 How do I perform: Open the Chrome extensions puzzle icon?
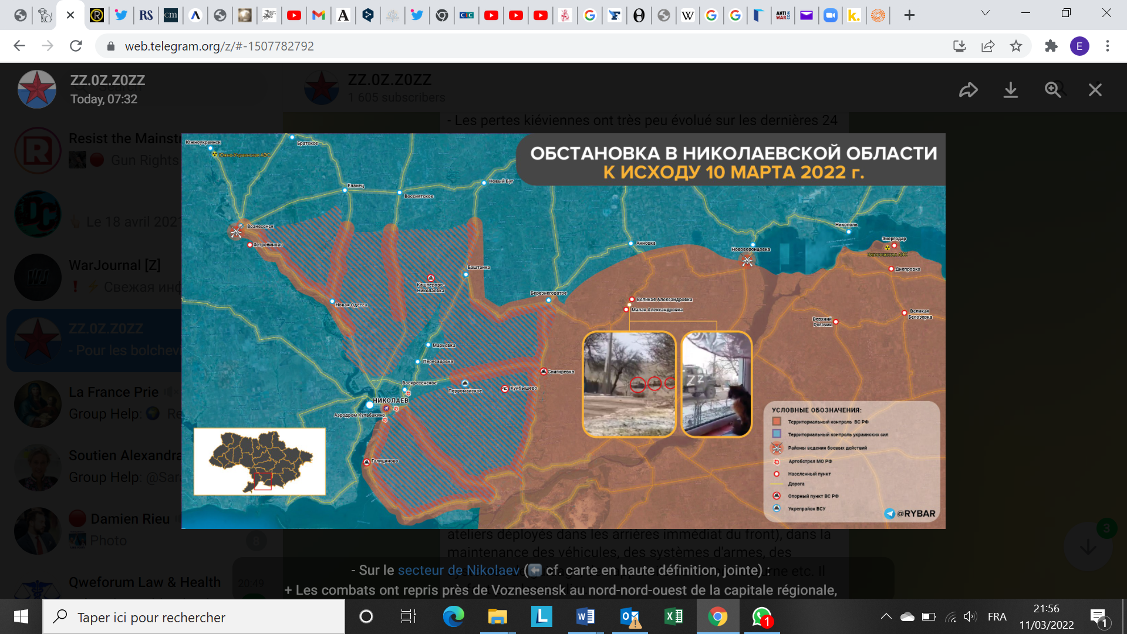[x=1051, y=46]
